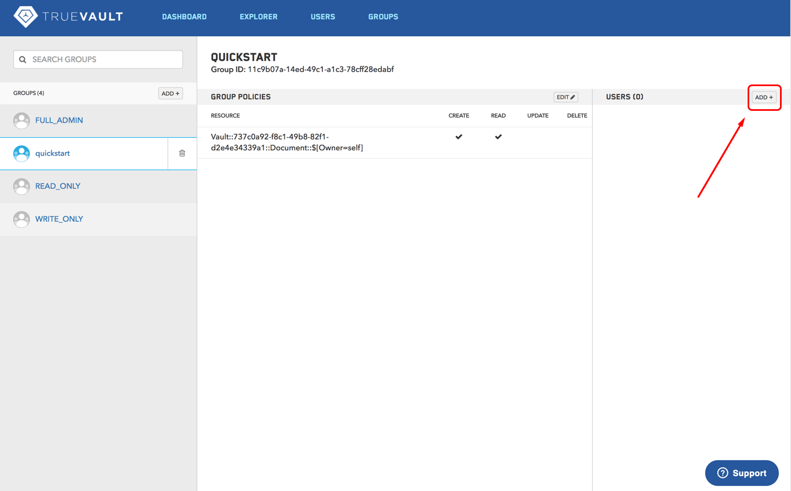Screen dimensions: 791x491
Task: Add a new group with ADD +
Action: (x=171, y=93)
